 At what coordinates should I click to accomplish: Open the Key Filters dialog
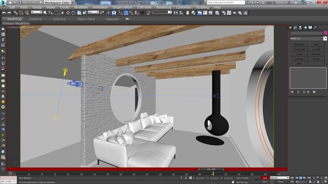coord(281,182)
